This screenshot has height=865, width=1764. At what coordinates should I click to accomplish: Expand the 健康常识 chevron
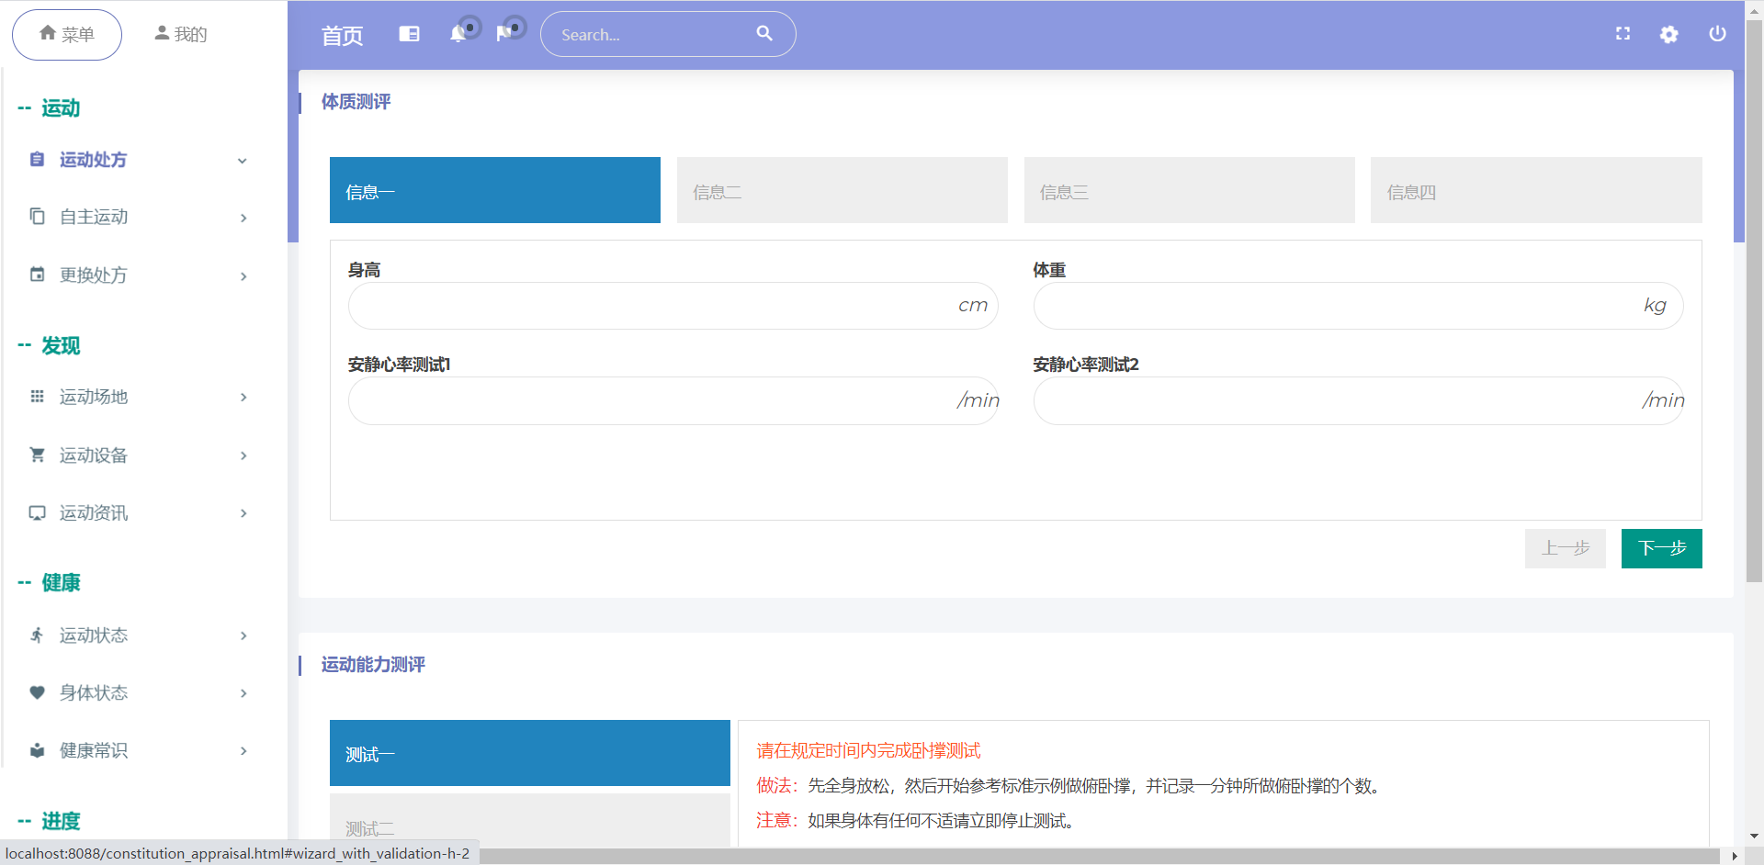tap(243, 751)
